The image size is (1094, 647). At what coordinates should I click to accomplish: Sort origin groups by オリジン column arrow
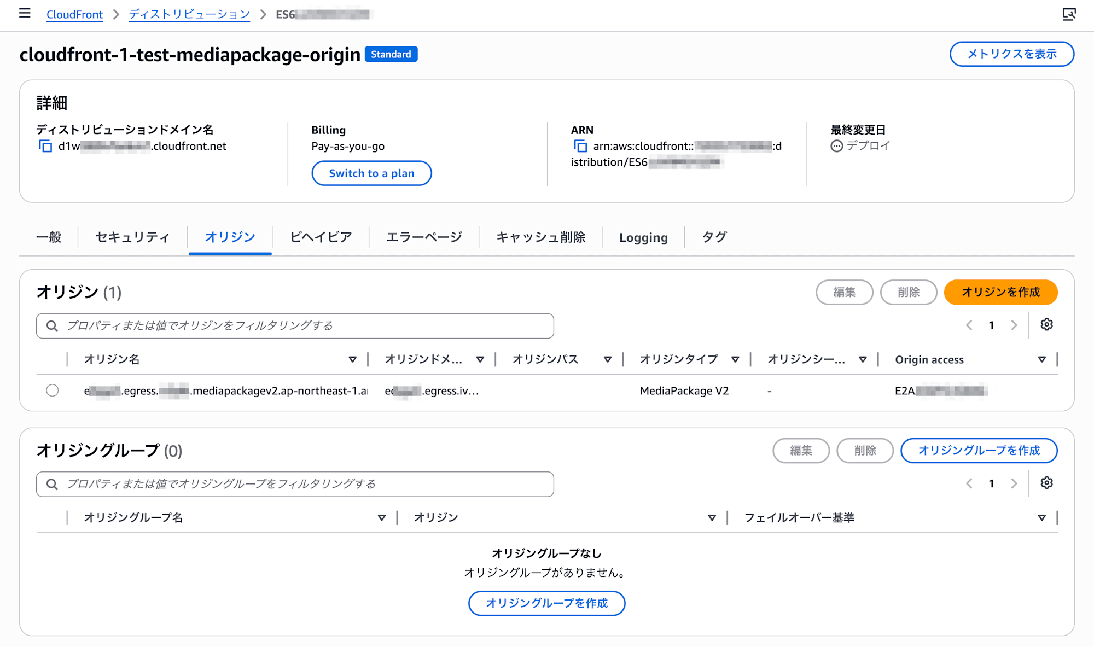click(712, 517)
